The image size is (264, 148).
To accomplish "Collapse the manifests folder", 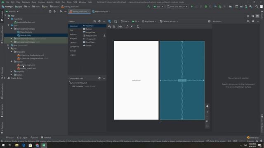I will (x=9, y=19).
